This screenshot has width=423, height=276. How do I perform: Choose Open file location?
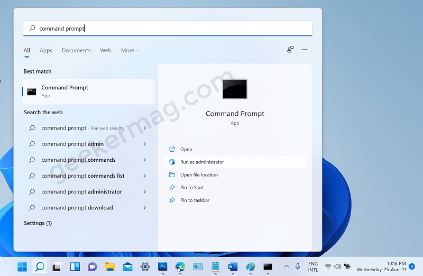tap(235, 174)
